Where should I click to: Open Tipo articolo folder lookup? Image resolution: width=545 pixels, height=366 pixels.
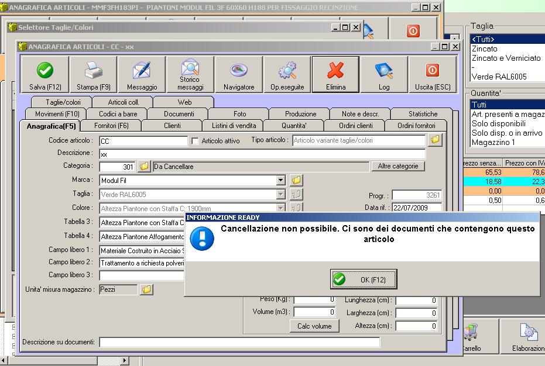(x=435, y=140)
